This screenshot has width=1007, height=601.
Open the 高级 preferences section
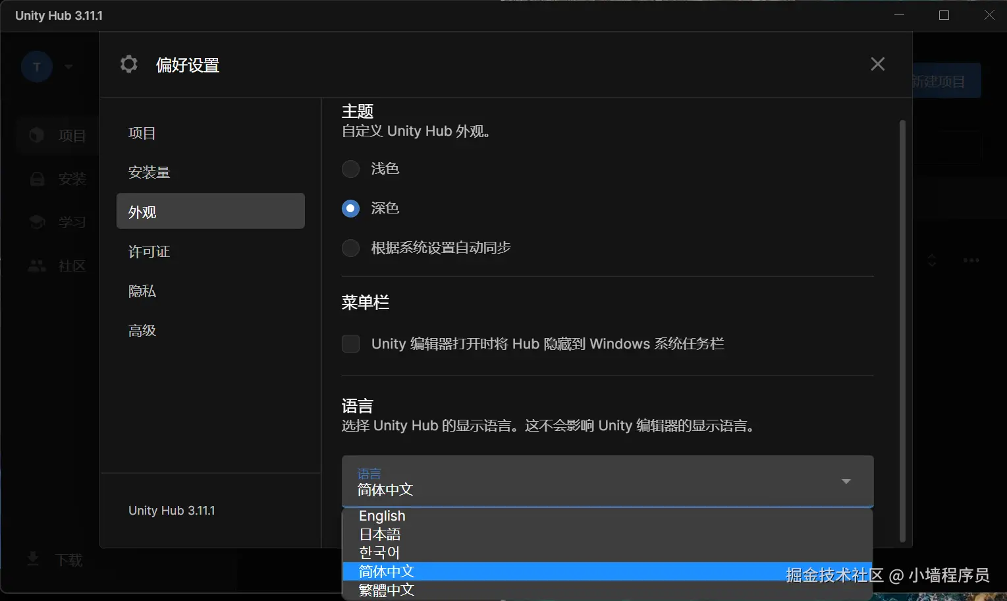point(210,331)
